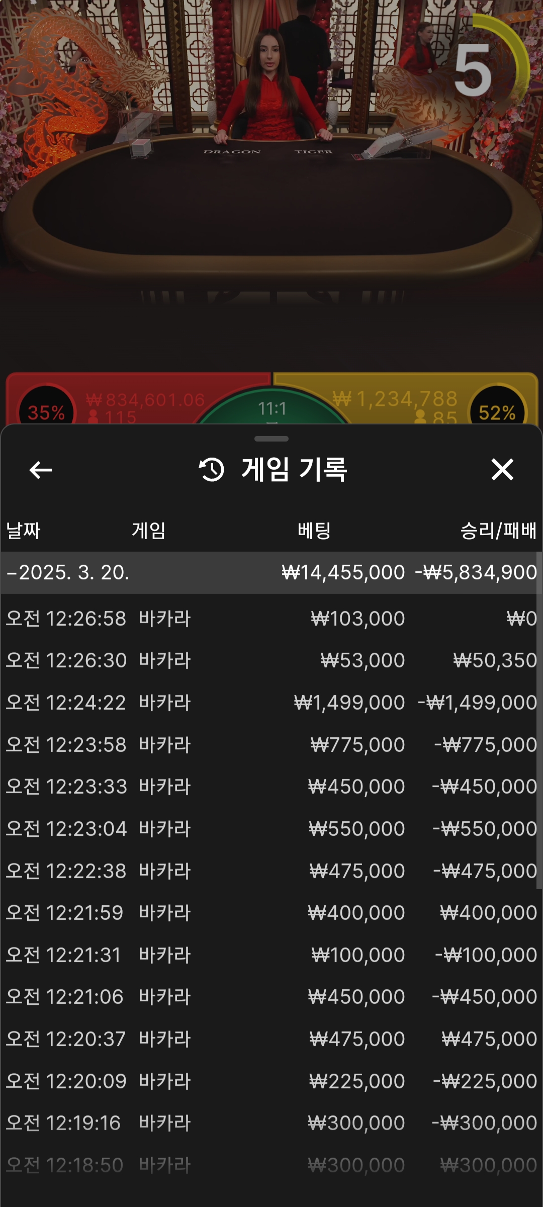This screenshot has height=1207, width=543.
Task: Tap the 11:1 tie bet area
Action: [x=272, y=408]
